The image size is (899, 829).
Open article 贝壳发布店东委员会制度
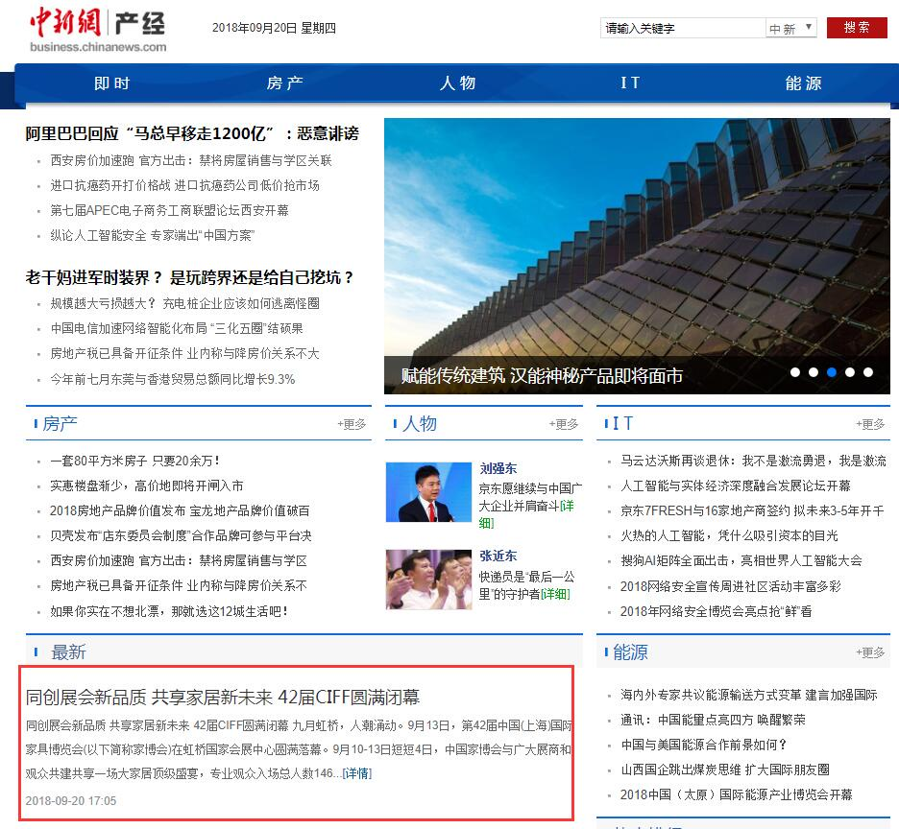[x=181, y=535]
